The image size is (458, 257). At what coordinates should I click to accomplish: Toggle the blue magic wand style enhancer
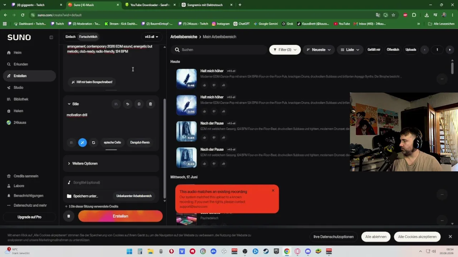(82, 142)
